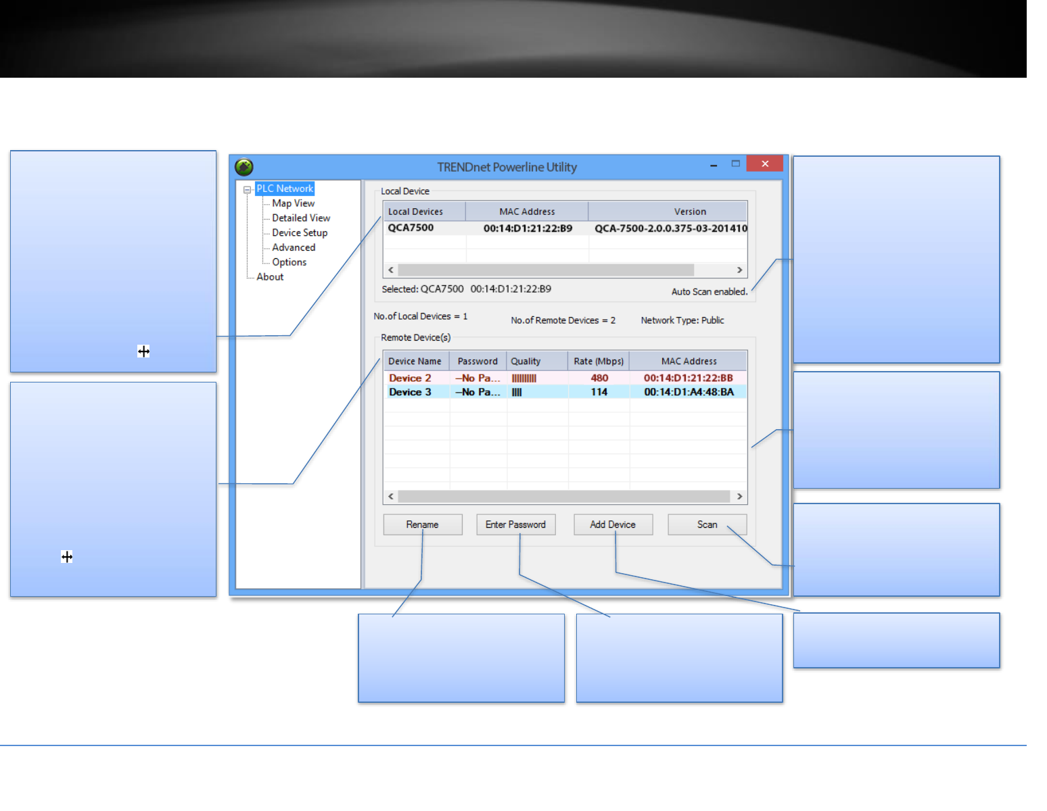Viewport: 1047px width, 811px height.
Task: Open the About tree item
Action: pyautogui.click(x=270, y=277)
